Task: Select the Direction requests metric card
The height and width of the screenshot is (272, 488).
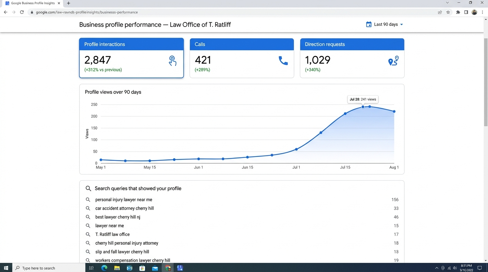Action: click(352, 58)
